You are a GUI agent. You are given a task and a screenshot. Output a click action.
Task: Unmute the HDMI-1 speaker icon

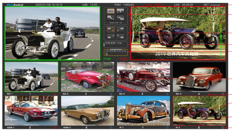tap(55, 127)
